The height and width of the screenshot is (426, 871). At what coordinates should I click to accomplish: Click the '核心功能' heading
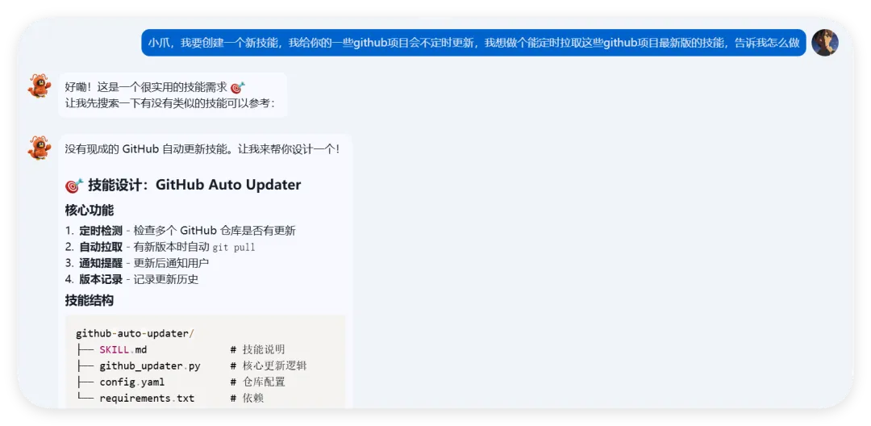coord(89,211)
